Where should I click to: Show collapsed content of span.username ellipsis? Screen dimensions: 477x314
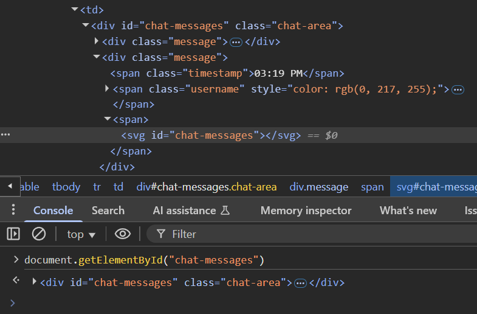point(458,90)
